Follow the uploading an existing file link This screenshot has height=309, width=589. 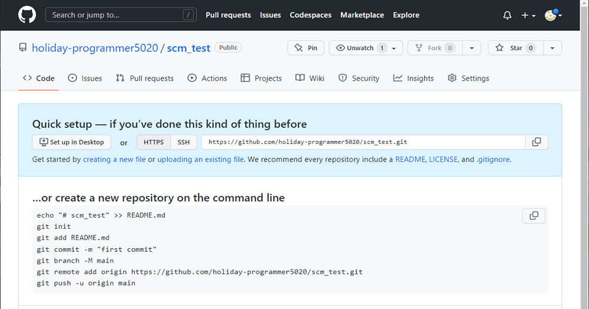click(x=201, y=159)
